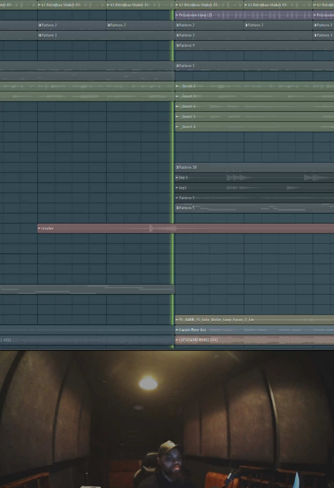334x488 pixels.
Task: Open clip options for I Want More Vox
Action: click(x=177, y=330)
